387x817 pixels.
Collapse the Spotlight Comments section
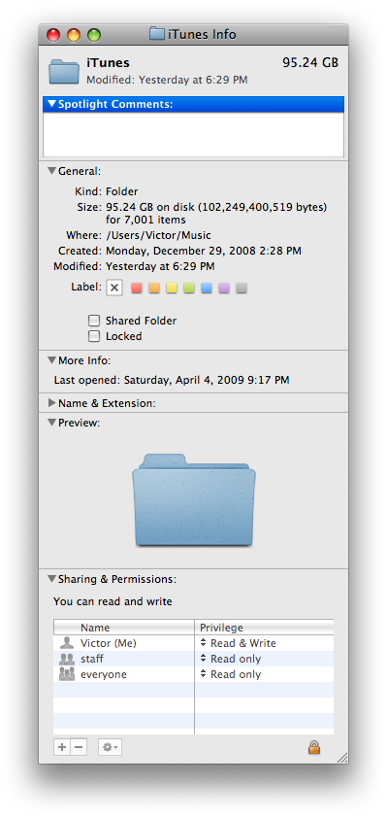click(x=51, y=104)
